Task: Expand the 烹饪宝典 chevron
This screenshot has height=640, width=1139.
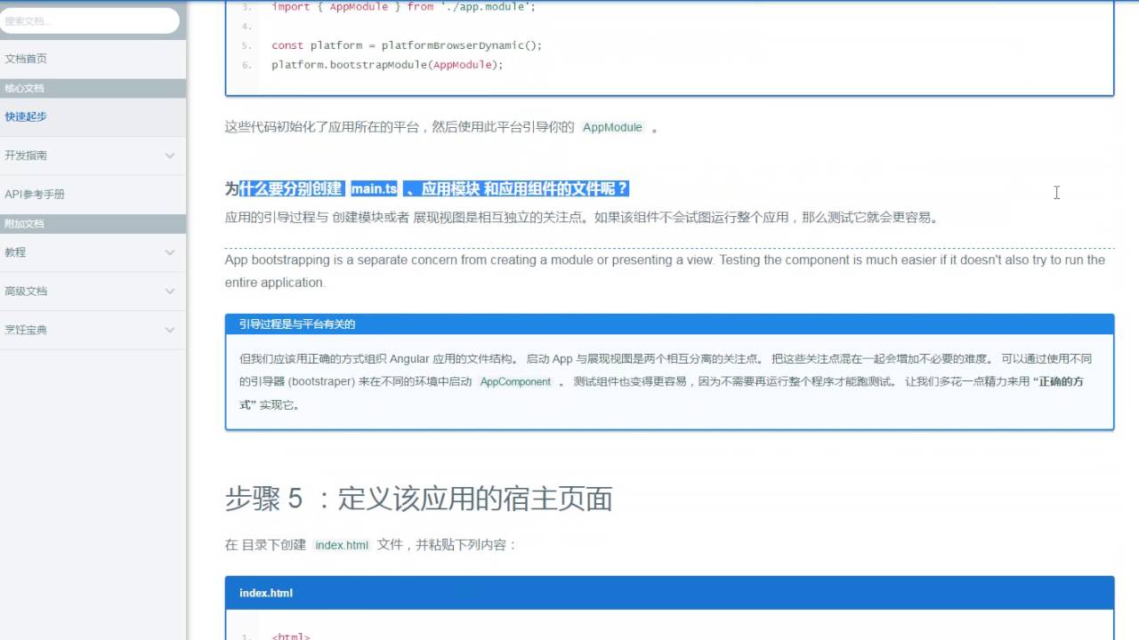Action: tap(170, 330)
